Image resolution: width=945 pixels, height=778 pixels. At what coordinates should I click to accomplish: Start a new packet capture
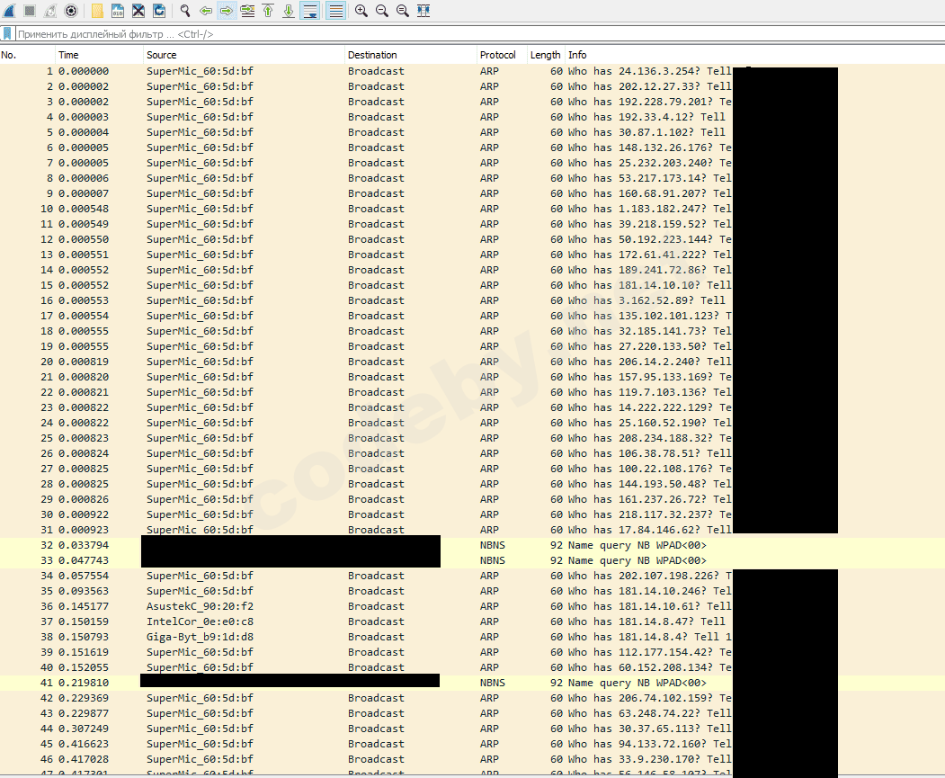[9, 10]
